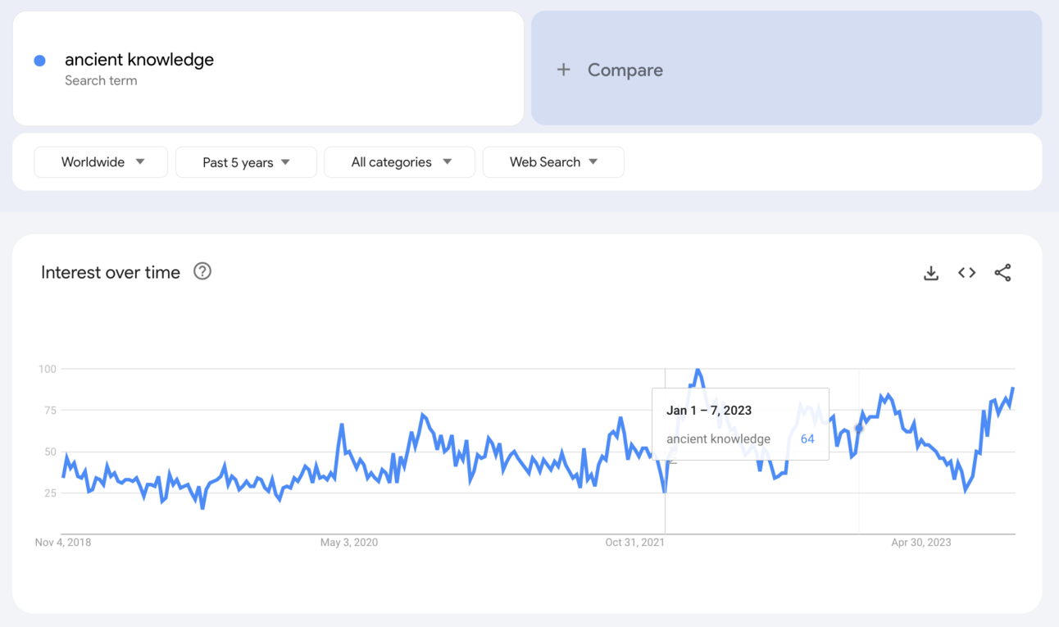Click the highlighted data point on chart line
The height and width of the screenshot is (627, 1059).
point(859,428)
